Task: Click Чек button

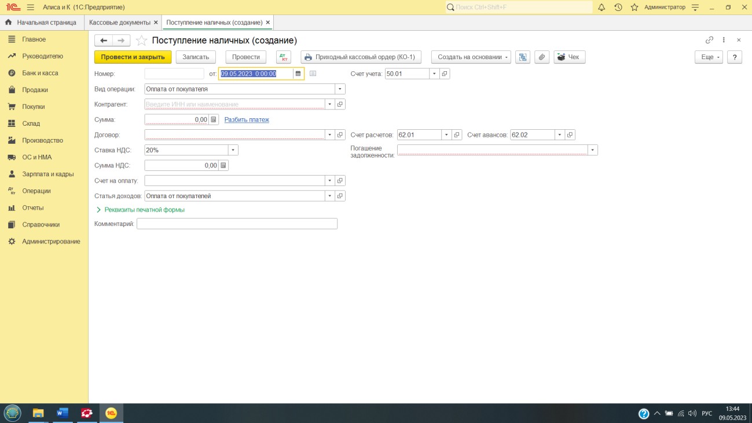Action: click(x=570, y=57)
